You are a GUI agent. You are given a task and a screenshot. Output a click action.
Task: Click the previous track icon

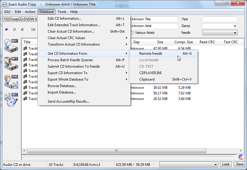[33, 29]
